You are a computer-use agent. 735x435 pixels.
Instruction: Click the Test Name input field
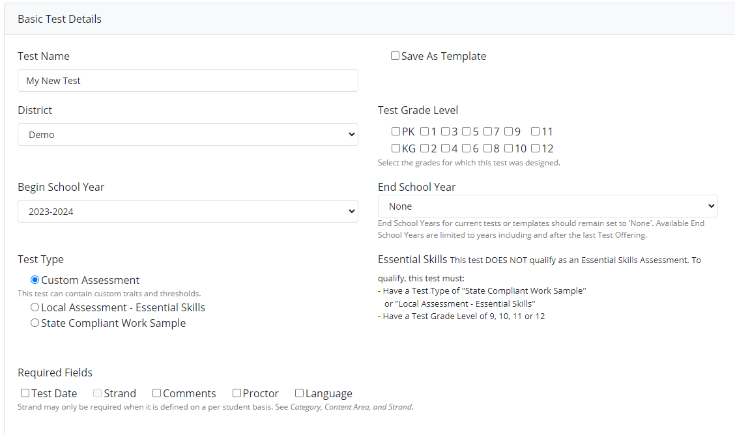(x=188, y=81)
